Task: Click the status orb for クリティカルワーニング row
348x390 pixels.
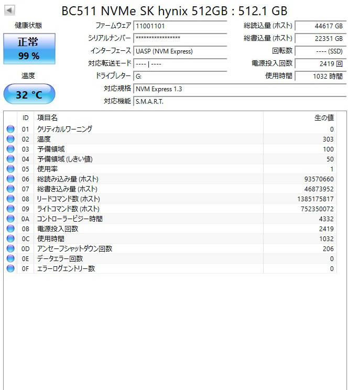Action: pyautogui.click(x=10, y=129)
